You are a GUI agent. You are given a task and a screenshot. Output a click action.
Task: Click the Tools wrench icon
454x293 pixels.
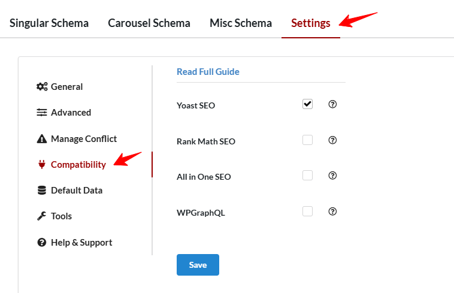(x=42, y=216)
